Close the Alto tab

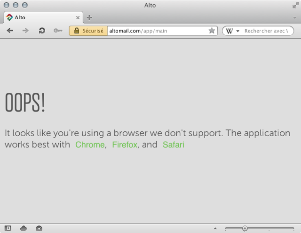point(78,18)
